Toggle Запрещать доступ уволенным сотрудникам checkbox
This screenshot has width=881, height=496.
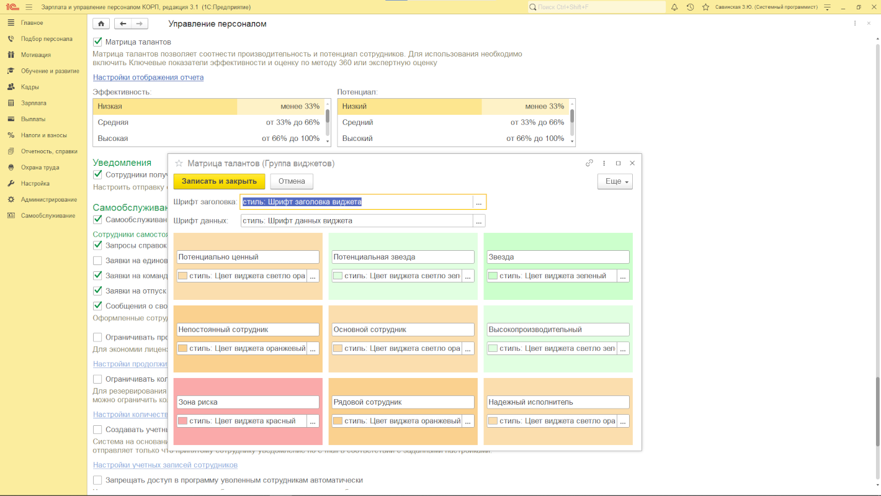(97, 480)
